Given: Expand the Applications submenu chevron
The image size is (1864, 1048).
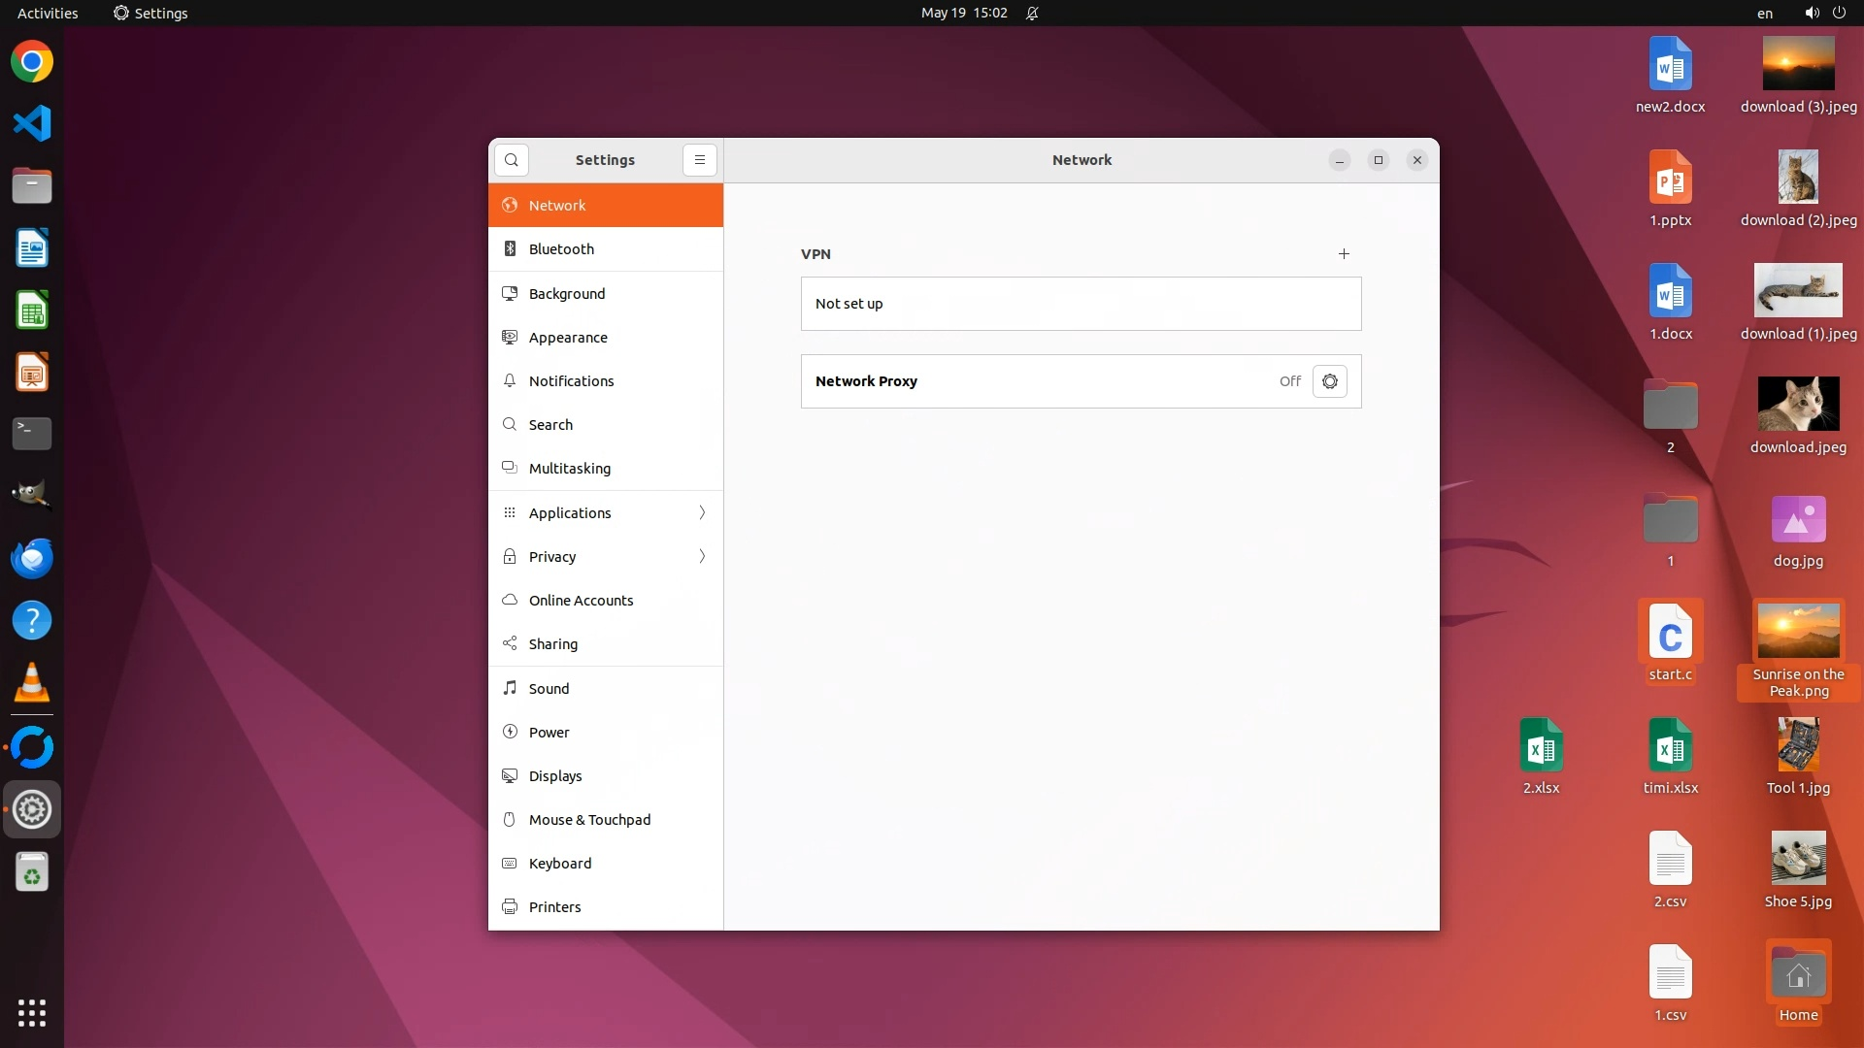Looking at the screenshot, I should 702,512.
